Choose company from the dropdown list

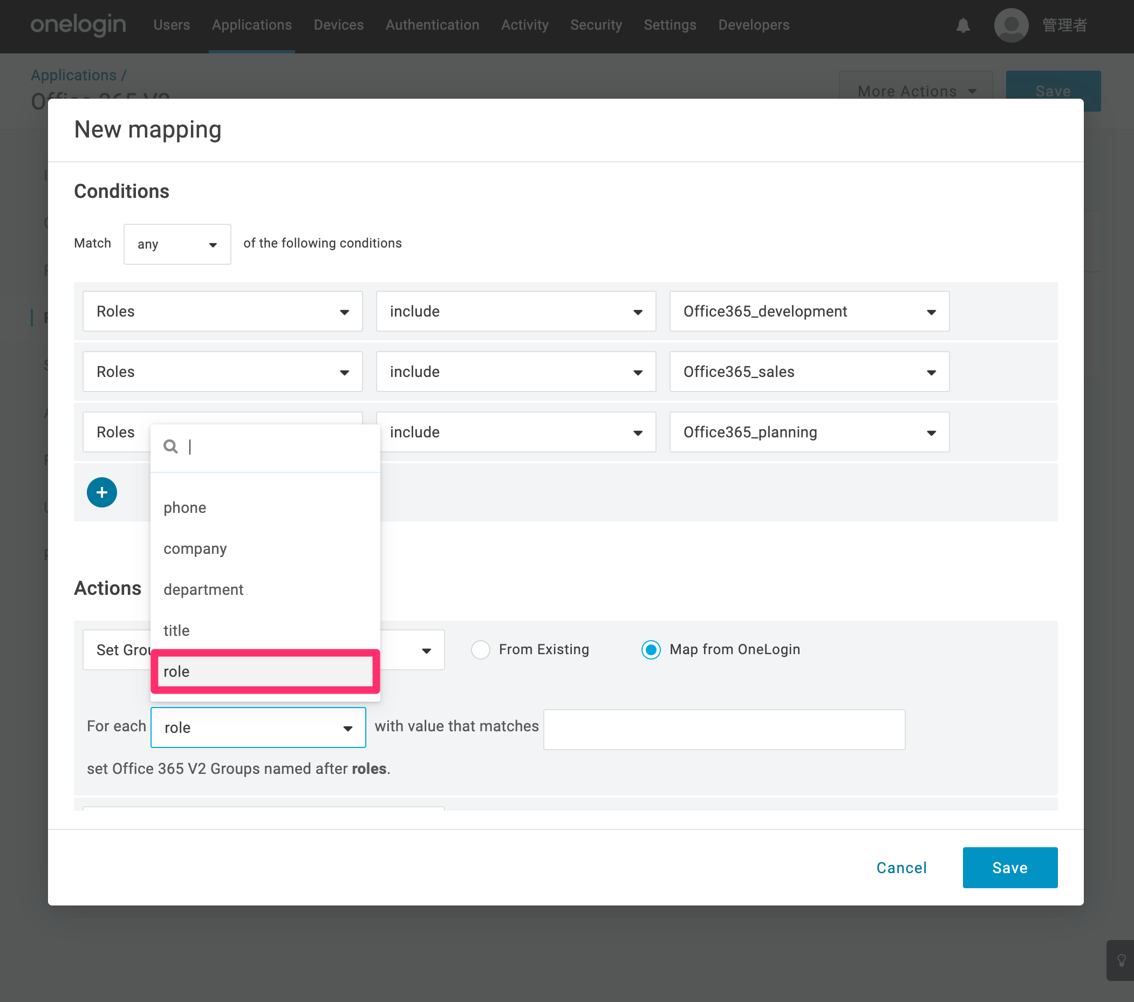pos(265,548)
